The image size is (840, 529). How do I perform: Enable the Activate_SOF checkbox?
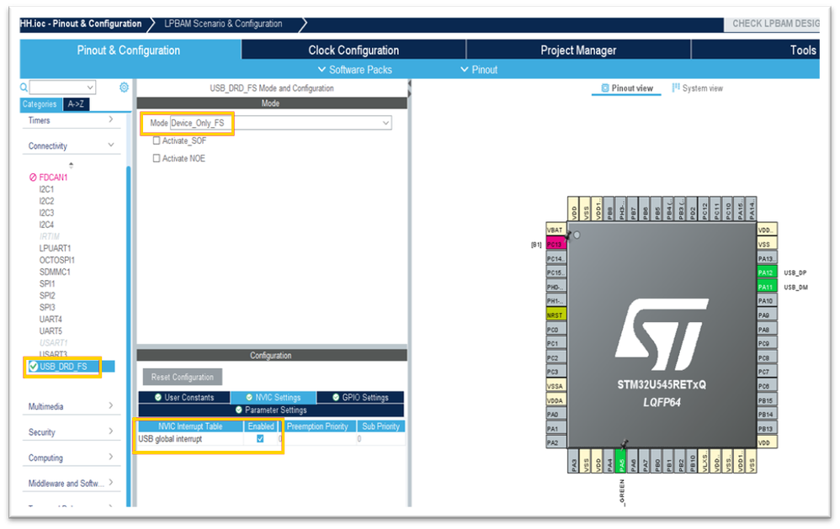[157, 140]
